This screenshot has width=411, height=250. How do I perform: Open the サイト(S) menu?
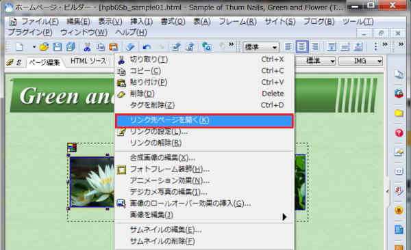click(x=280, y=21)
